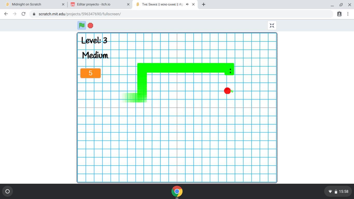Switch to Midnight on Scratch tab
Image resolution: width=354 pixels, height=199 pixels.
pos(26,4)
